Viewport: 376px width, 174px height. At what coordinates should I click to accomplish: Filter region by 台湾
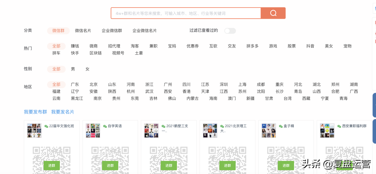pos(288,99)
